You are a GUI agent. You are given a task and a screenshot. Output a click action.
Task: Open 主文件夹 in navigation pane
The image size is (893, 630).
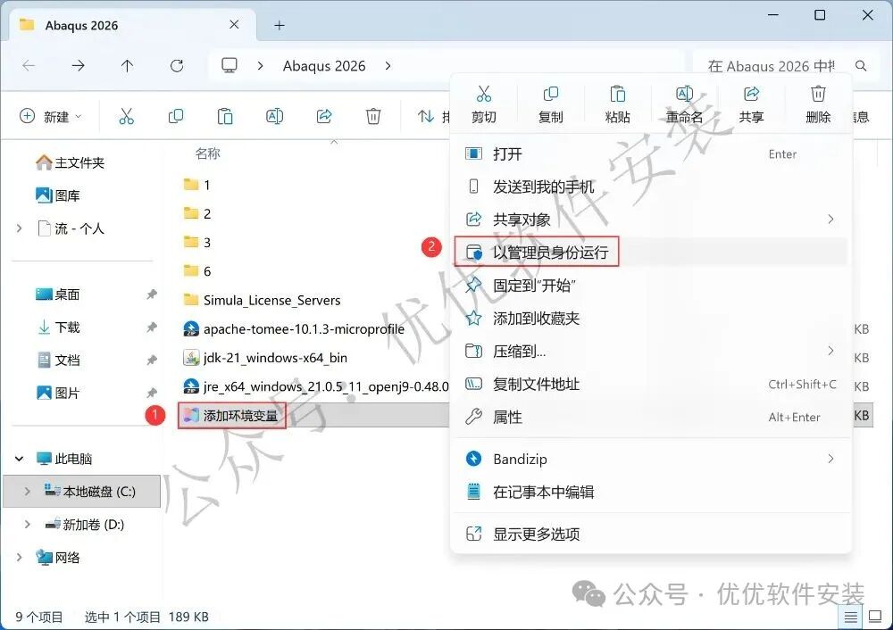[71, 162]
